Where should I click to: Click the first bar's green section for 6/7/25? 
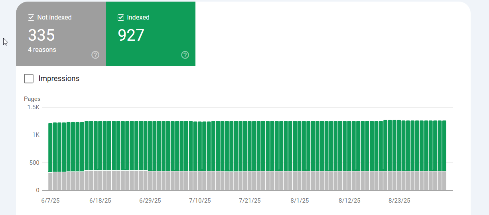(x=50, y=148)
